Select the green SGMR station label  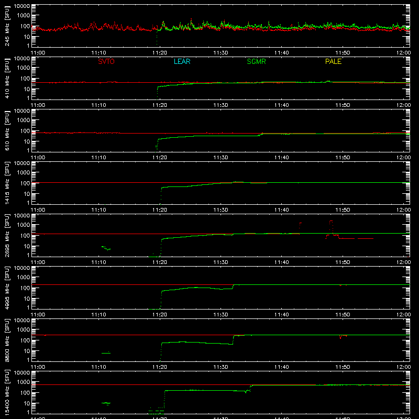(256, 61)
